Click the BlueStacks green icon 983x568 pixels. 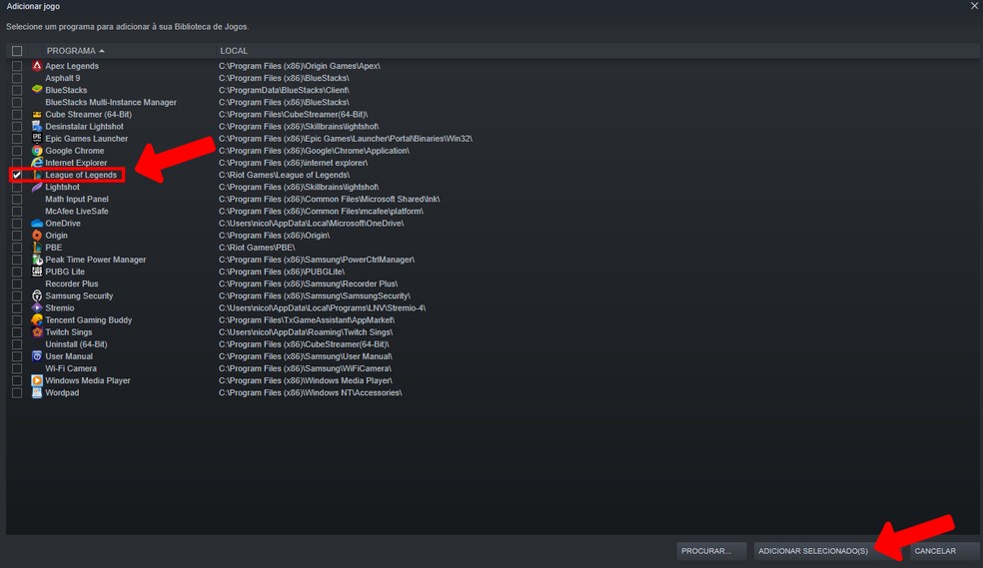[37, 90]
